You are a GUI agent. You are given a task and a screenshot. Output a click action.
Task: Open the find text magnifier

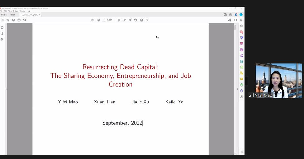25,20
